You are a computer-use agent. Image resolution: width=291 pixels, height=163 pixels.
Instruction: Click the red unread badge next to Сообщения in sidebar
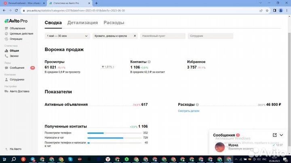pos(32,68)
